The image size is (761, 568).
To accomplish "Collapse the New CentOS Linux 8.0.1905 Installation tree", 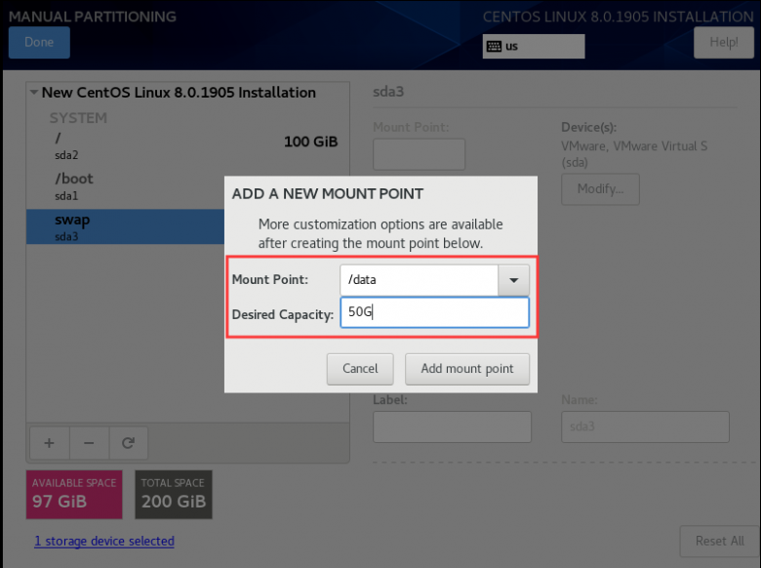I will click(33, 93).
